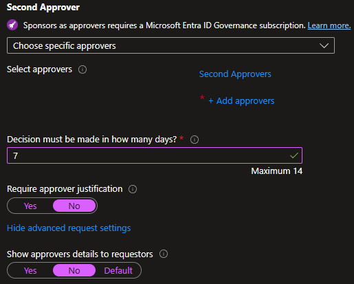Click the Second Approvers link
The width and height of the screenshot is (354, 284).
coord(235,74)
